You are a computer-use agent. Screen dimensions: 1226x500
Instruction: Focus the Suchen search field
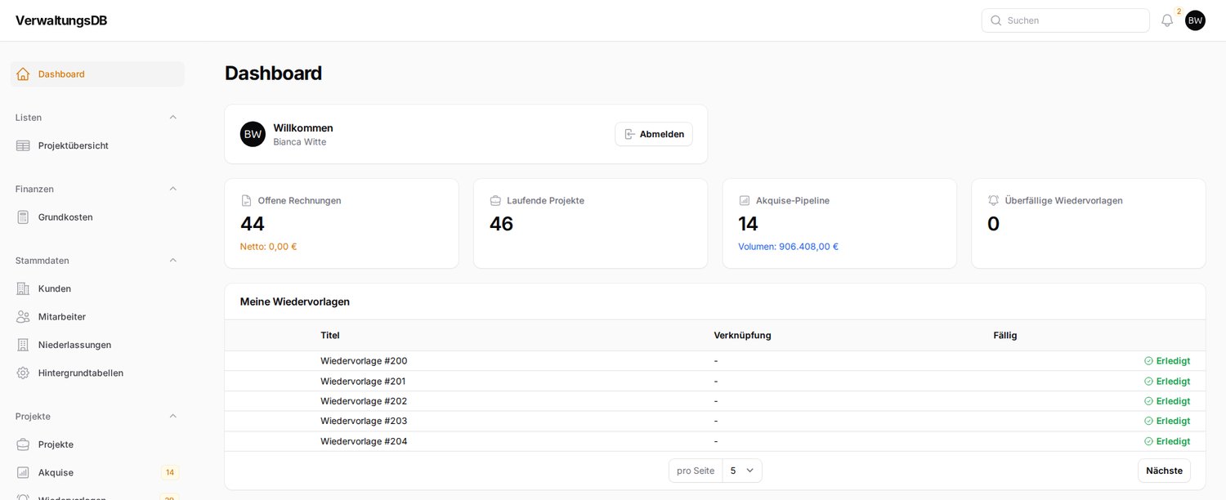click(x=1066, y=20)
